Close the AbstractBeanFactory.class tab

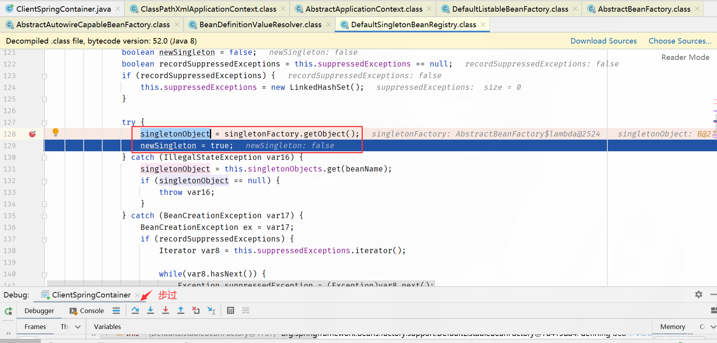click(x=697, y=9)
